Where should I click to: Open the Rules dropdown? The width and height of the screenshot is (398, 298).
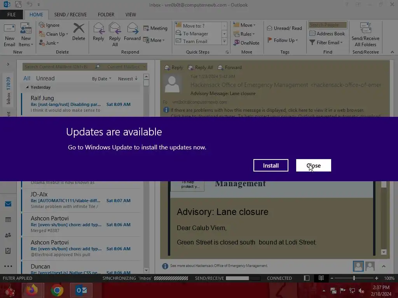tap(244, 34)
